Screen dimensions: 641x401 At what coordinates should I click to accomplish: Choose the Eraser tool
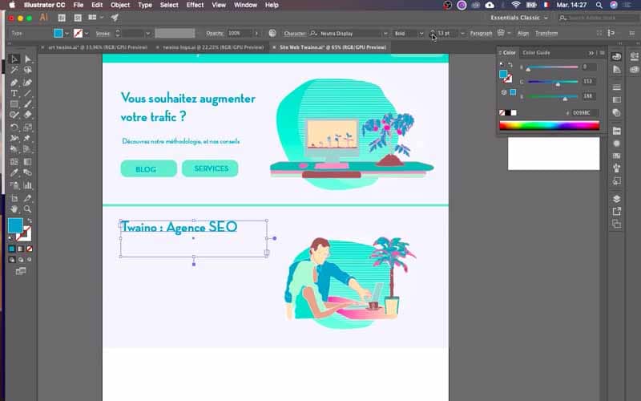(x=27, y=115)
